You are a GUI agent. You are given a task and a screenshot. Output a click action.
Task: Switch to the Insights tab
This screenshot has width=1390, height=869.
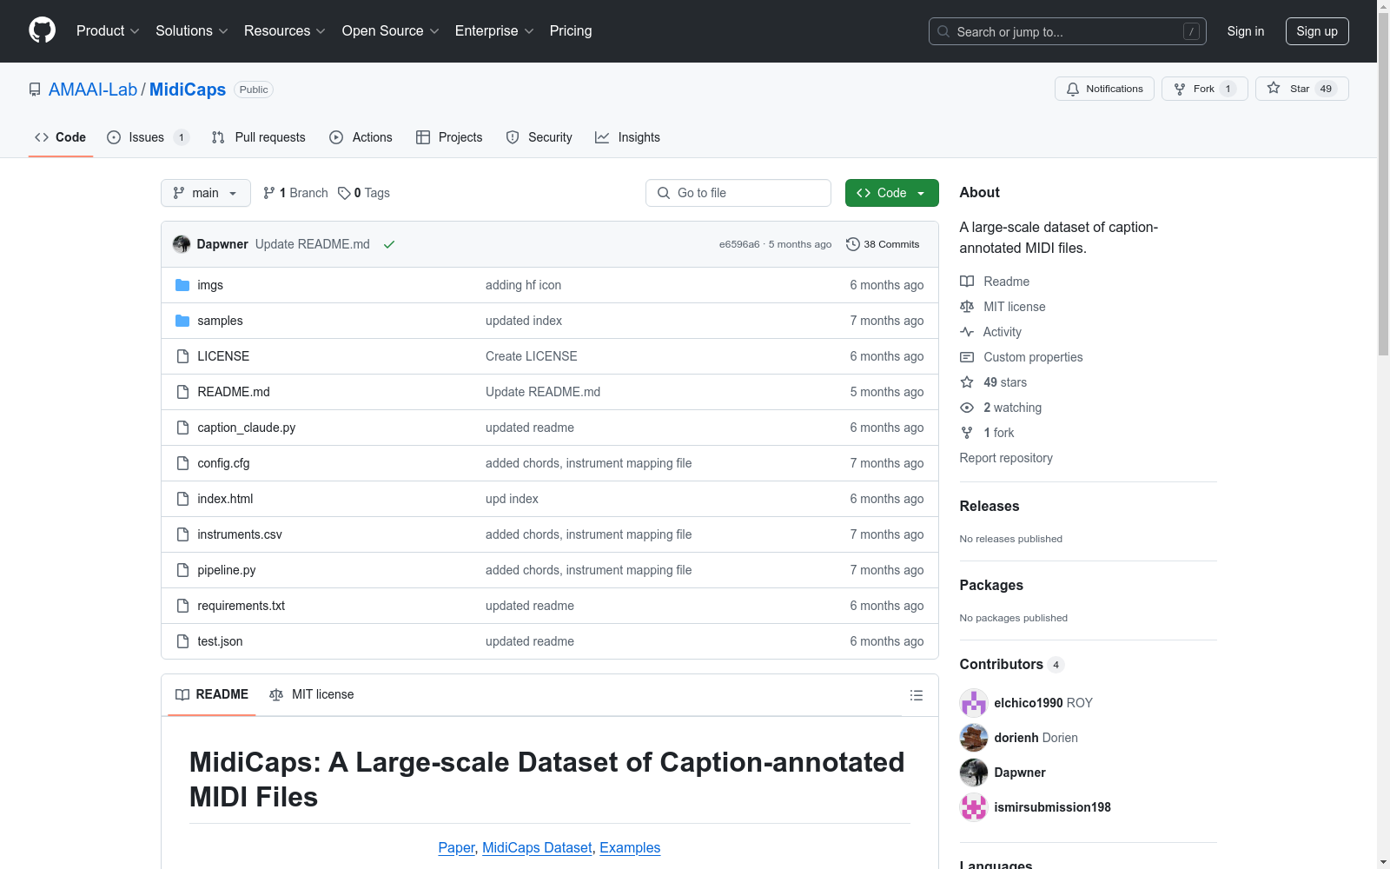pos(627,137)
